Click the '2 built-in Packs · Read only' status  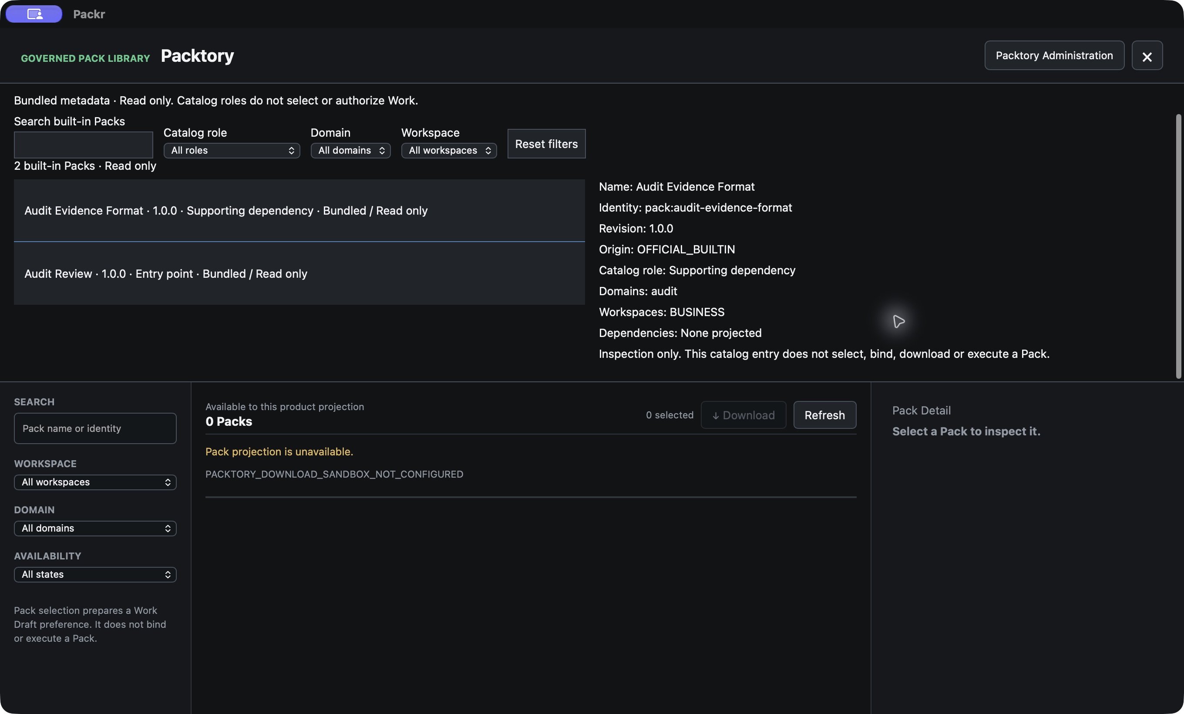click(x=85, y=166)
